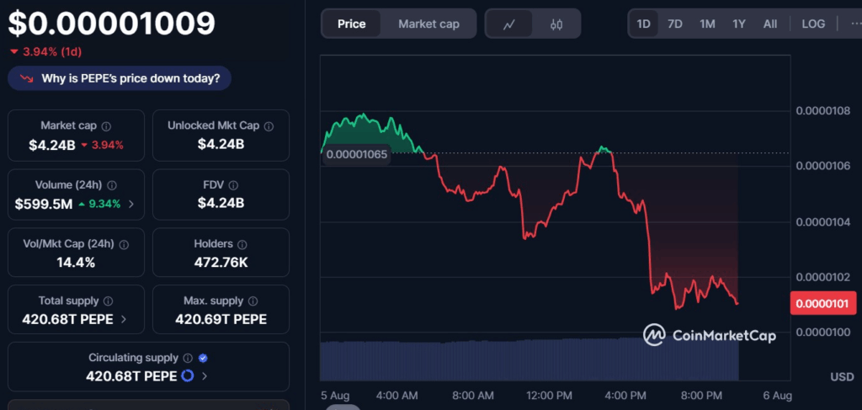Click the verified badge beside Circulating supply

point(203,359)
